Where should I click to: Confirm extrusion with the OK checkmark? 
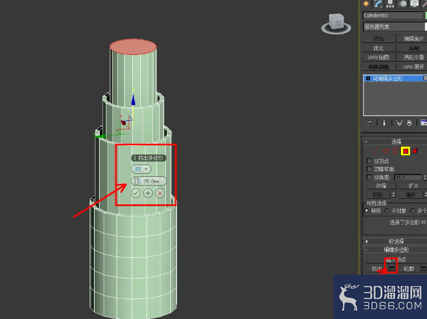[136, 193]
